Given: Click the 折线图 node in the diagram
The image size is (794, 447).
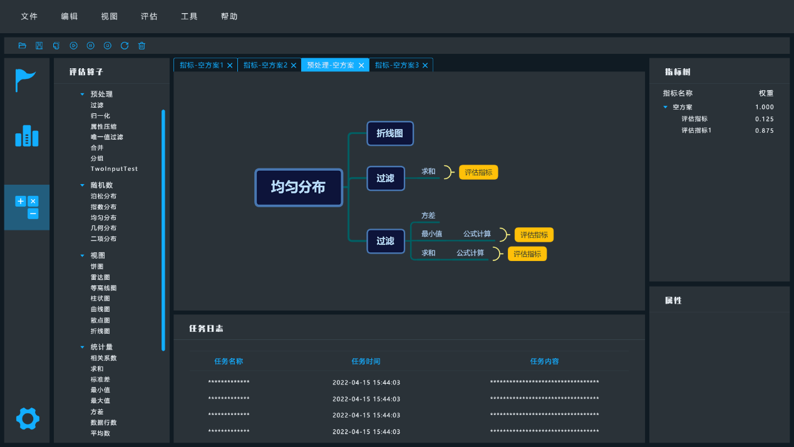Looking at the screenshot, I should (389, 133).
